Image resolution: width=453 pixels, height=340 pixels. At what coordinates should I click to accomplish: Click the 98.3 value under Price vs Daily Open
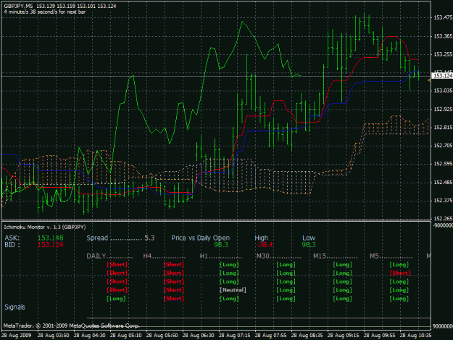(221, 245)
